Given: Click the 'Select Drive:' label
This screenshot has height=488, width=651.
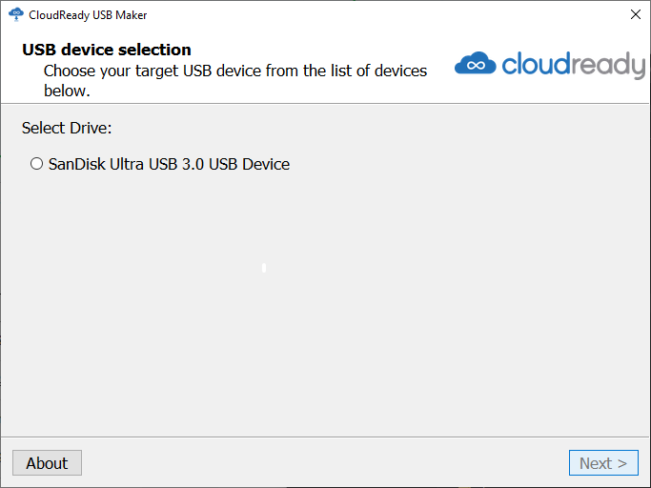Looking at the screenshot, I should pos(67,128).
